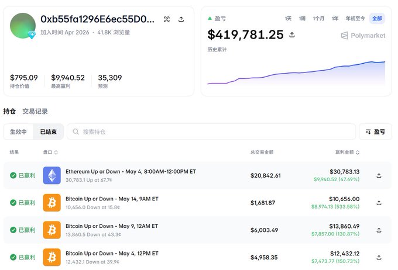Click Bitcoin icon for May 9 market

52,230
